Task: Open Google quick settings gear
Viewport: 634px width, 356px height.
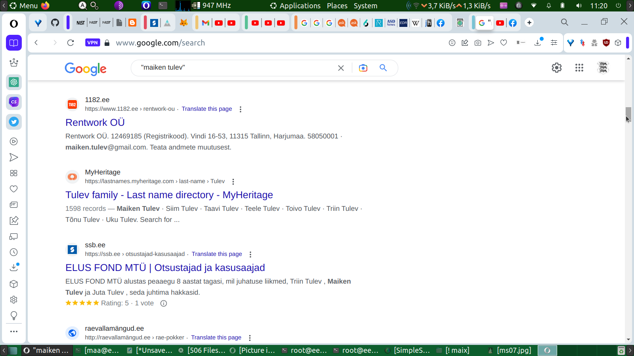Action: [x=557, y=68]
